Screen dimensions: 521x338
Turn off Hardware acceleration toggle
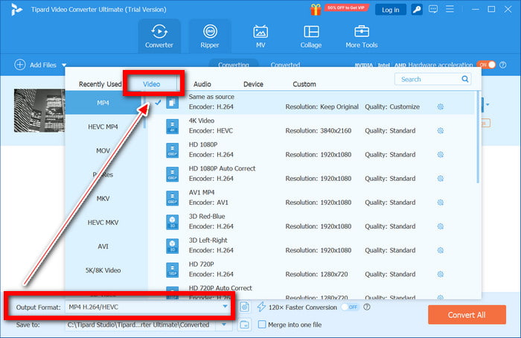486,65
